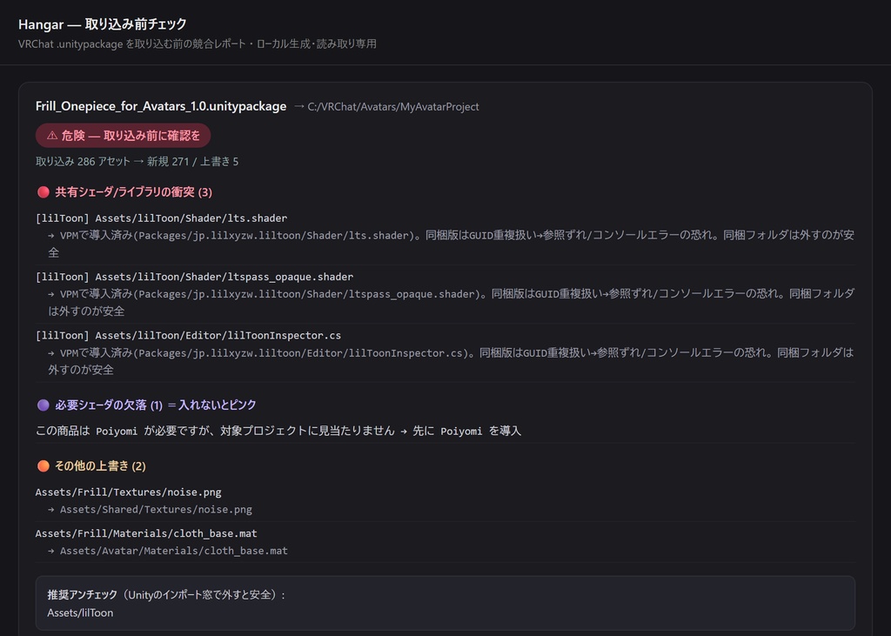
Task: Select the Assets/lilToon entry under 推奨アンチェック
Action: [80, 613]
